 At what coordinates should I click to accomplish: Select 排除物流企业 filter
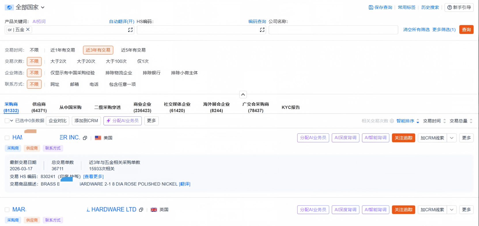(x=119, y=73)
